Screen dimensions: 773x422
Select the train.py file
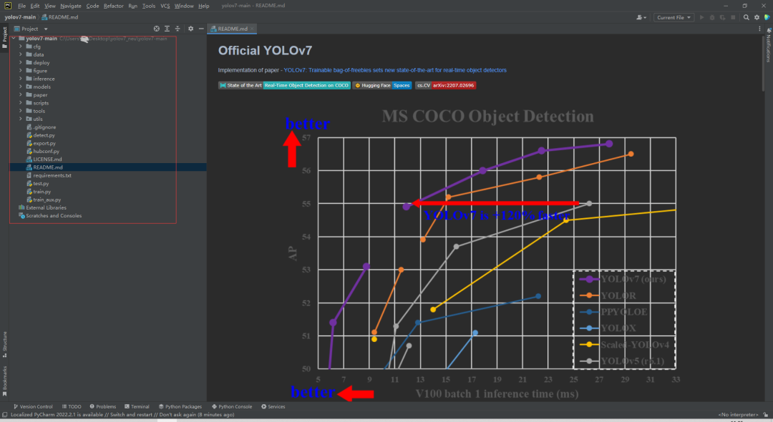coord(42,192)
